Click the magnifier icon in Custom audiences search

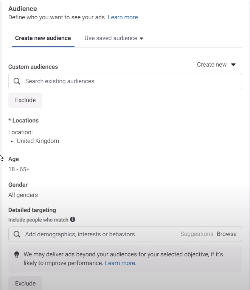17,81
